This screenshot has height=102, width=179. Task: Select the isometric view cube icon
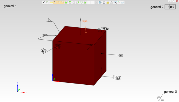coord(81,2)
